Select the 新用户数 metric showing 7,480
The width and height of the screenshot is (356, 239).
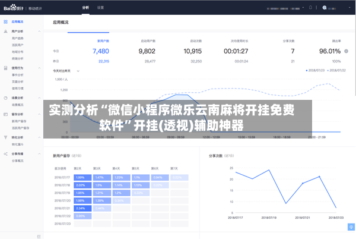(101, 51)
